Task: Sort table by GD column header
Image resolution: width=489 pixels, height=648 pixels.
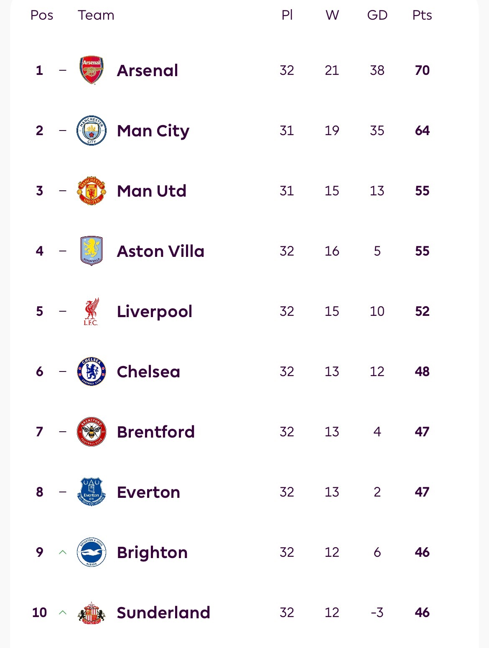Action: pyautogui.click(x=377, y=15)
